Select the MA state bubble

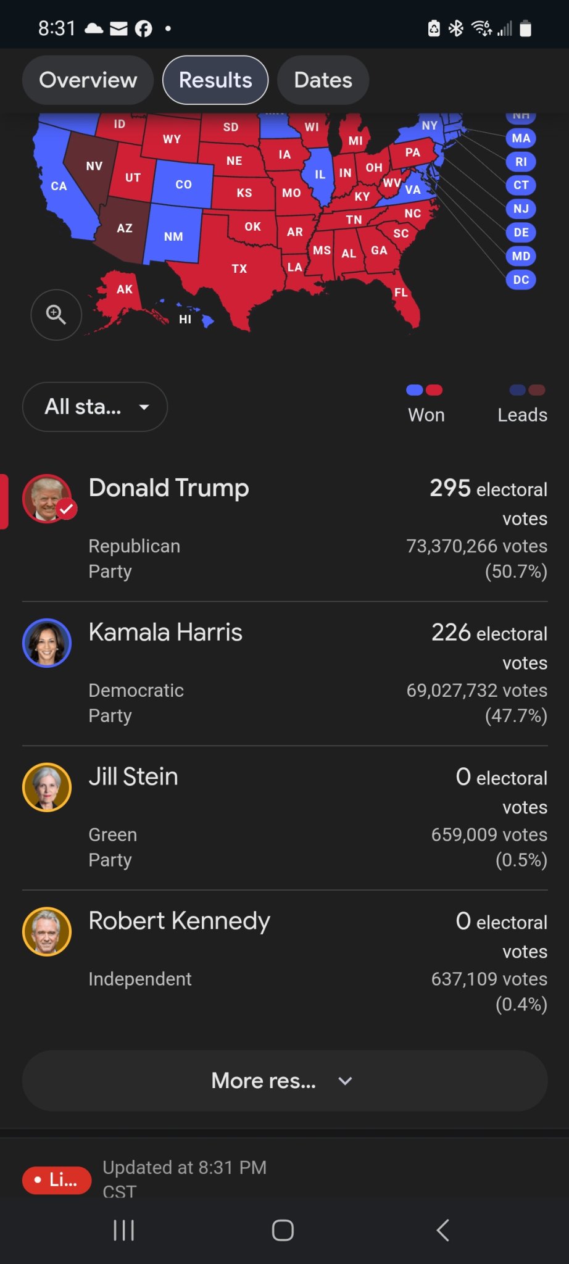pyautogui.click(x=521, y=138)
